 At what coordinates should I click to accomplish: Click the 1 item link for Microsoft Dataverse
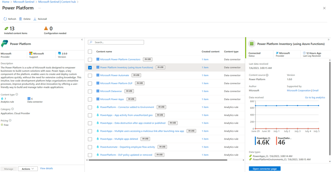(205, 91)
